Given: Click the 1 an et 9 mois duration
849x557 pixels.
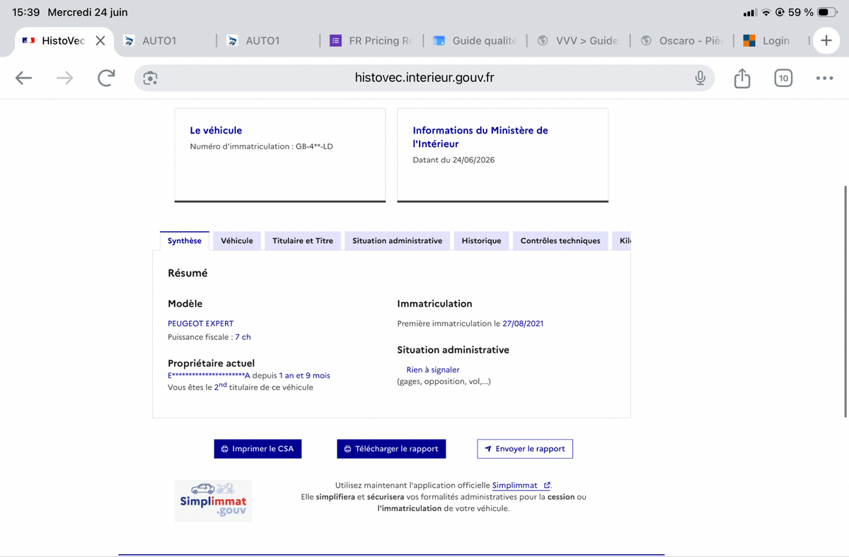Looking at the screenshot, I should [304, 375].
